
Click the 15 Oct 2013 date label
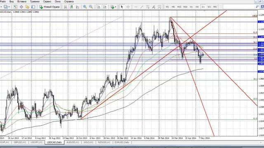pos(82,138)
